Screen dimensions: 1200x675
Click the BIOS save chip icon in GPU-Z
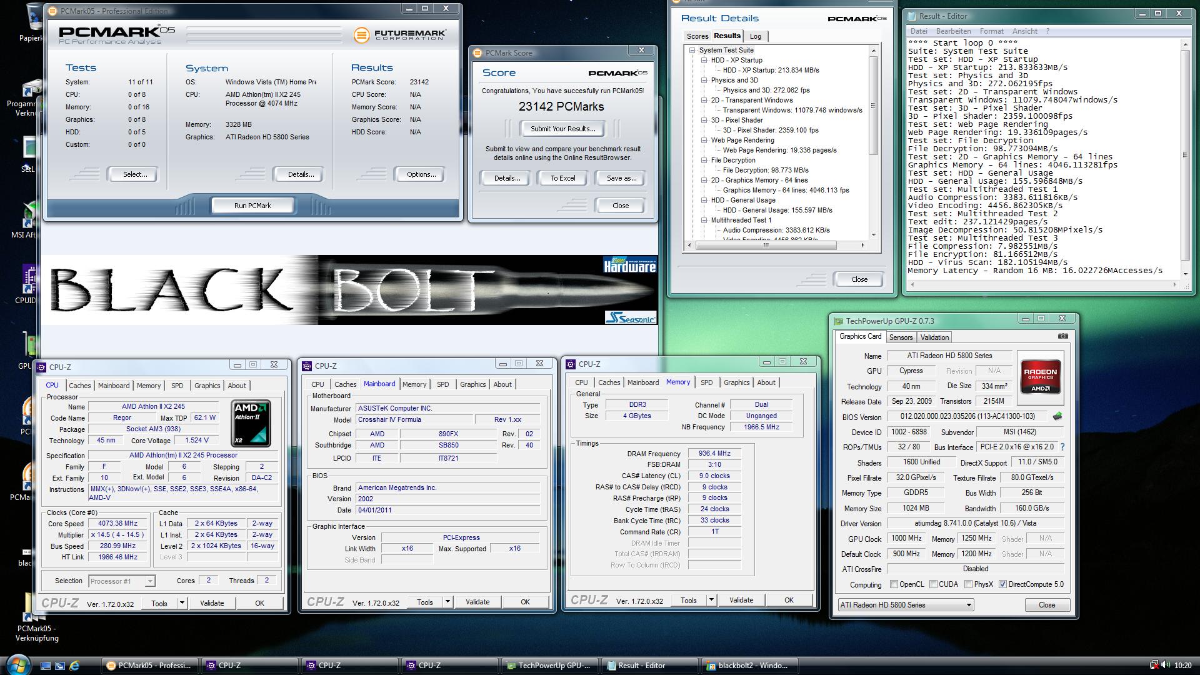pos(1057,416)
